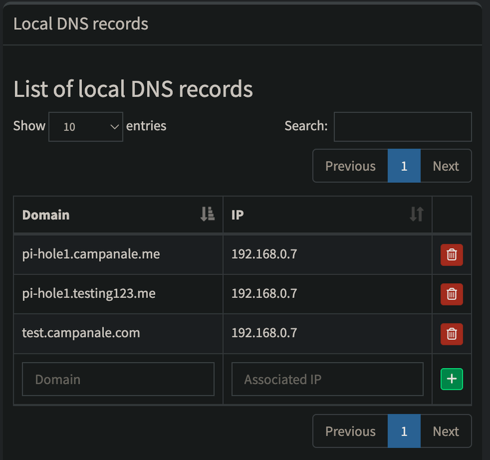This screenshot has height=460, width=490.
Task: Click the Domain input field to add a record
Action: coord(118,379)
